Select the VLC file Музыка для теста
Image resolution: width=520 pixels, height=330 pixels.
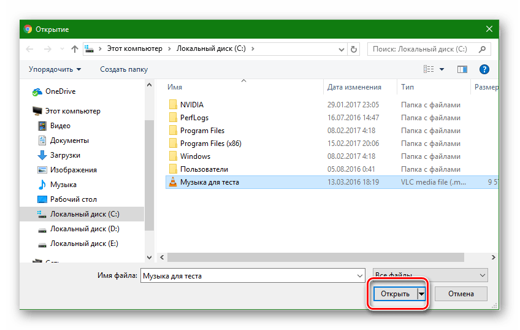tap(209, 182)
